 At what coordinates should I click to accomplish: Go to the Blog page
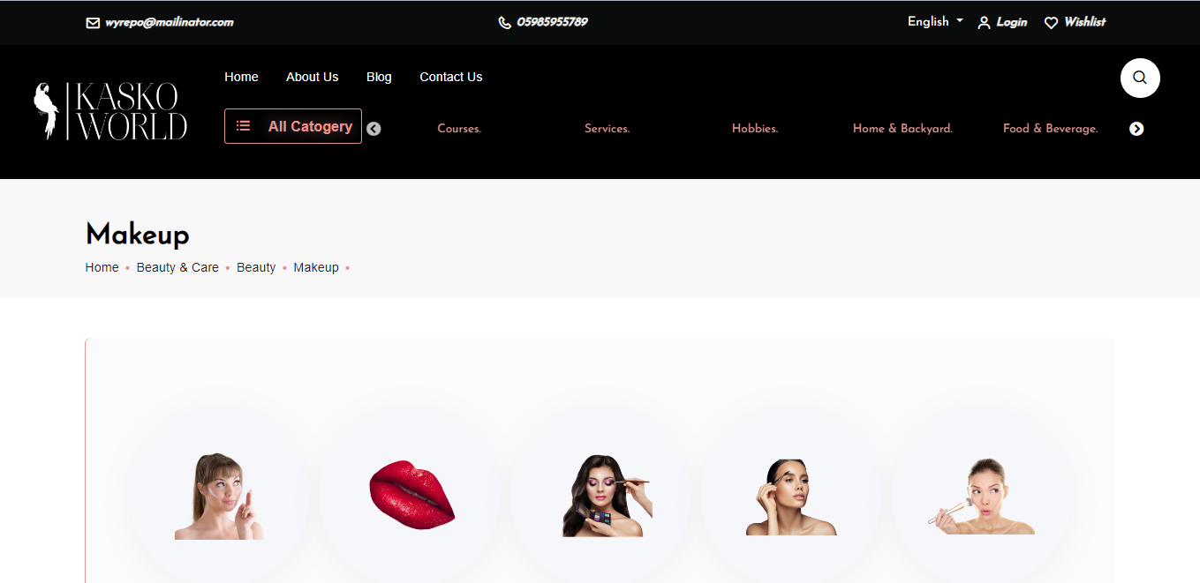coord(379,77)
